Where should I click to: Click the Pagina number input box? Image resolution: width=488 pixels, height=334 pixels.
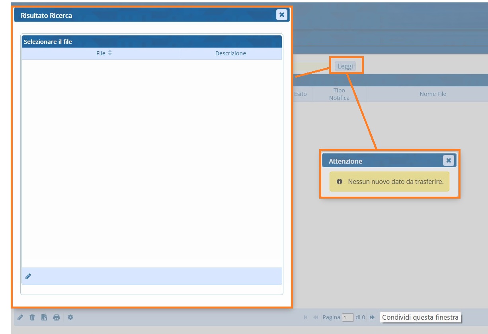coord(347,318)
